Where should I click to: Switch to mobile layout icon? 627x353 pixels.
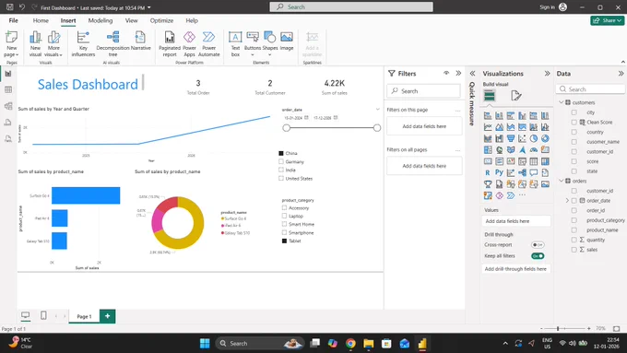click(43, 315)
